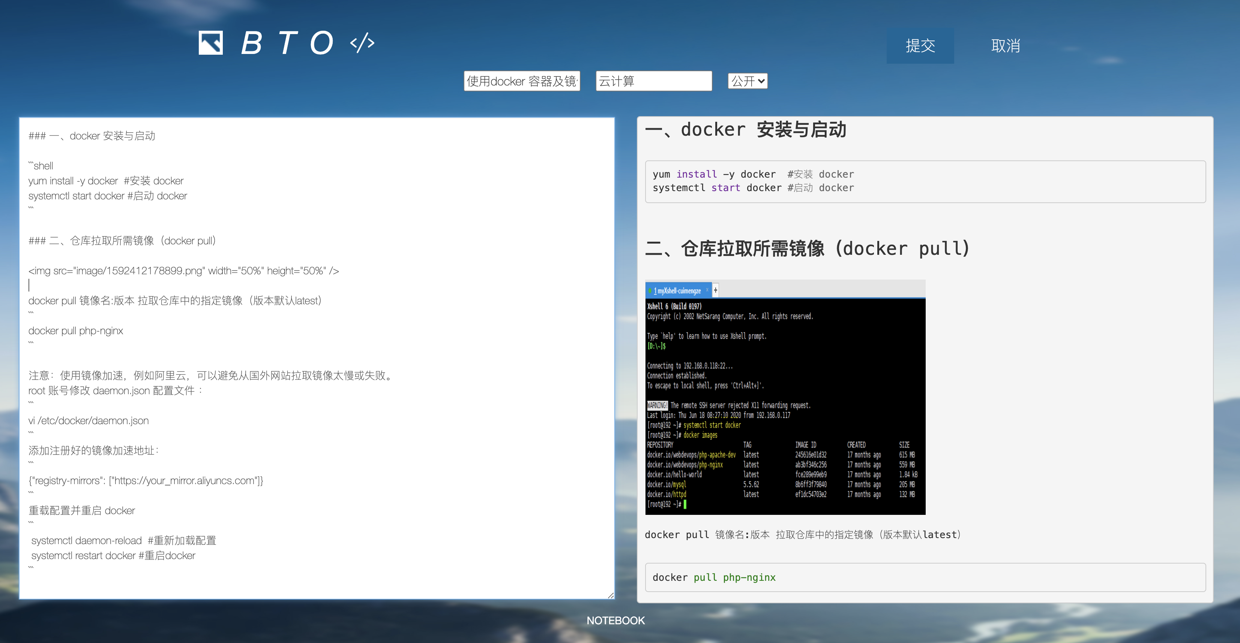Viewport: 1240px width, 643px height.
Task: Click editor line '添加注册好的镜像加速地址:'
Action: click(93, 451)
